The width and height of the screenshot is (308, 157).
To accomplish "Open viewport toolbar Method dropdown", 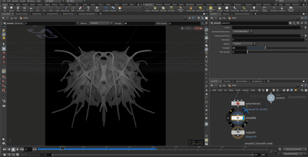I will [x=101, y=23].
